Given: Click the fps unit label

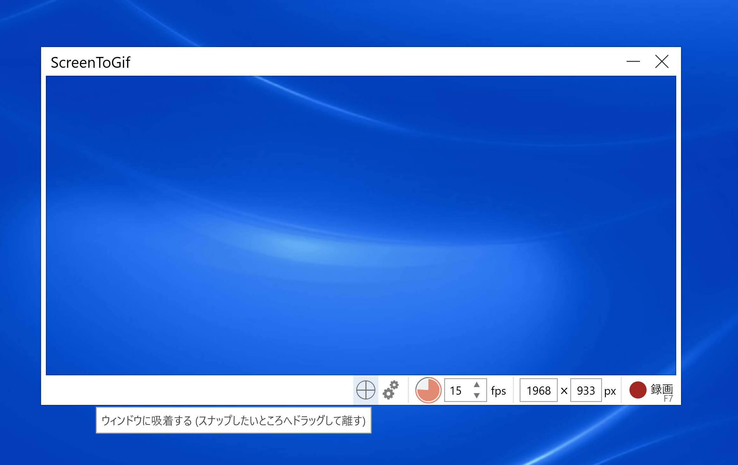Looking at the screenshot, I should 498,391.
